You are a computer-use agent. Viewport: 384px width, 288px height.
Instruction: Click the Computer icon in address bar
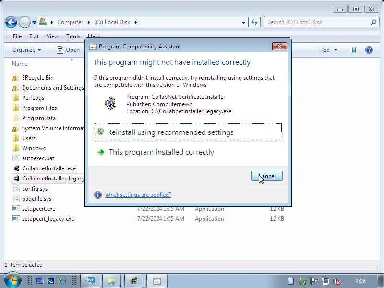tap(43, 22)
